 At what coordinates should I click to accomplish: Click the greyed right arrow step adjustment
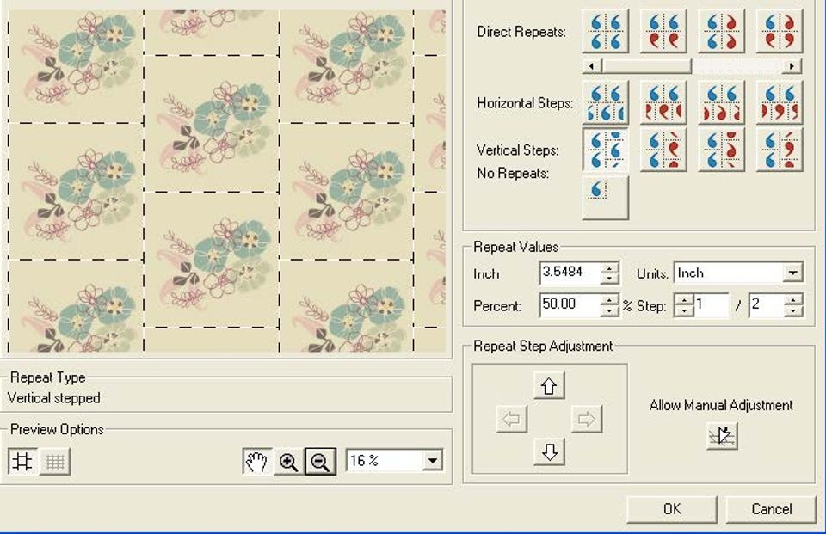[x=586, y=419]
